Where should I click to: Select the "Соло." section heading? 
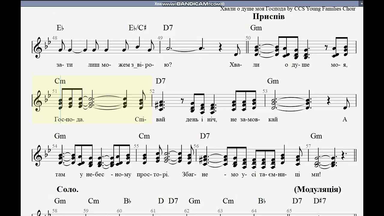67,189
